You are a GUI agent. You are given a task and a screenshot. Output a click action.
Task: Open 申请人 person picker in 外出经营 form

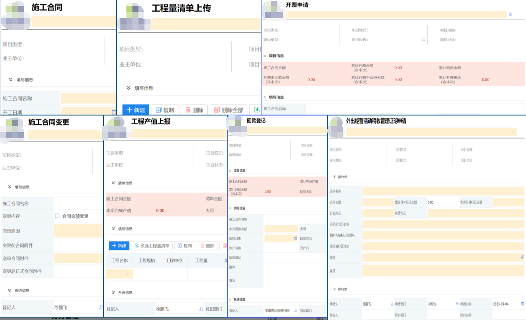click(x=392, y=303)
